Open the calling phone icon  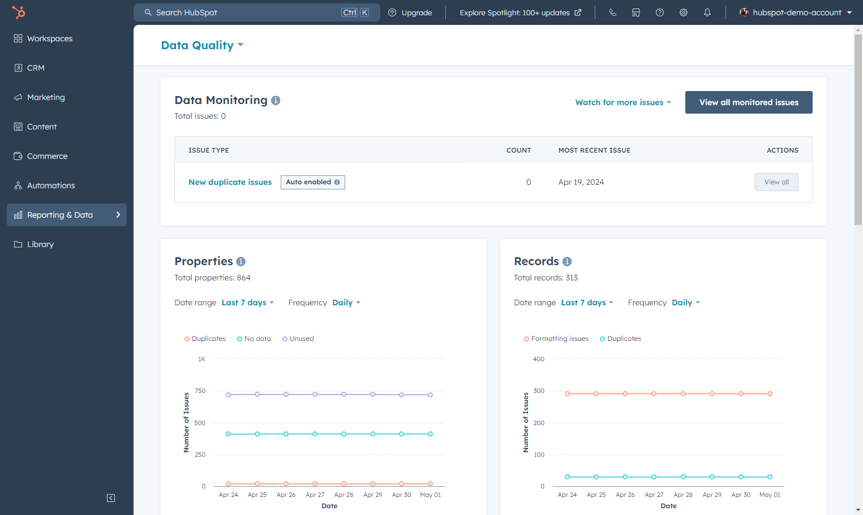coord(612,12)
